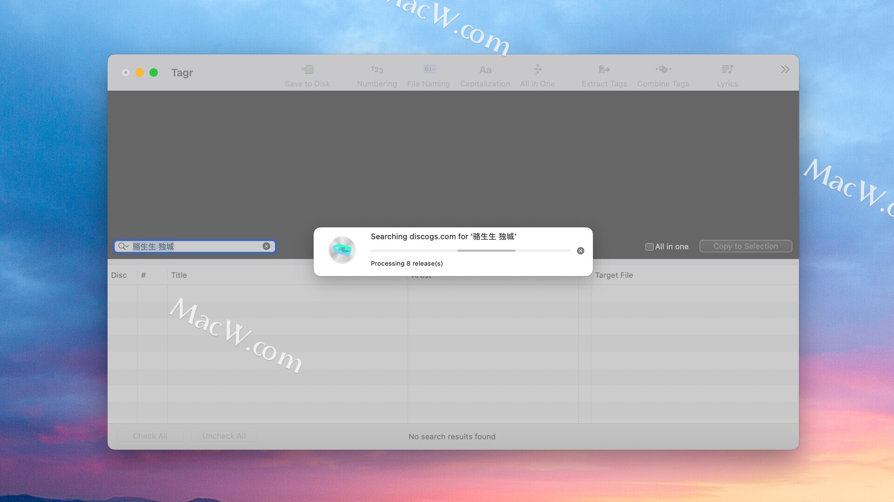The height and width of the screenshot is (502, 894).
Task: Click 'No search results found' status text
Action: 452,436
